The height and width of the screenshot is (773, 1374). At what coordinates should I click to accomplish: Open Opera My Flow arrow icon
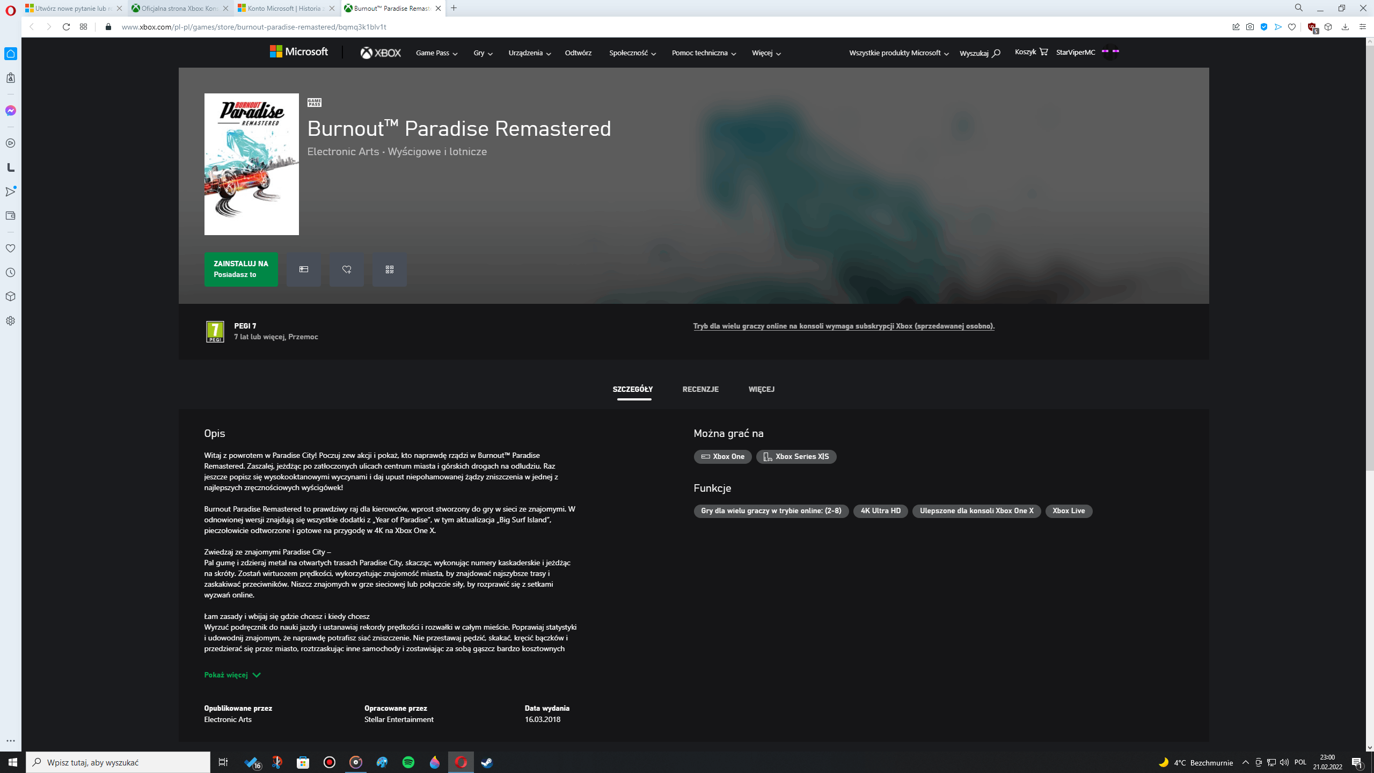pyautogui.click(x=11, y=192)
